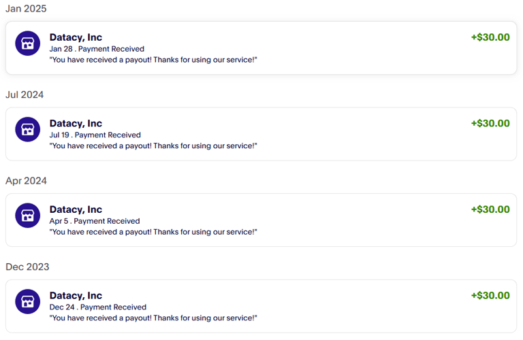The width and height of the screenshot is (523, 340).
Task: Click the Jan 2025 month heading
Action: click(26, 9)
